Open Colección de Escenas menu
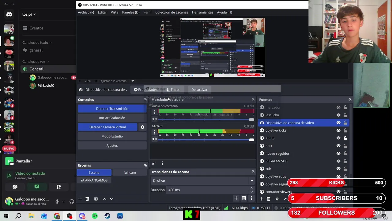 [x=171, y=12]
